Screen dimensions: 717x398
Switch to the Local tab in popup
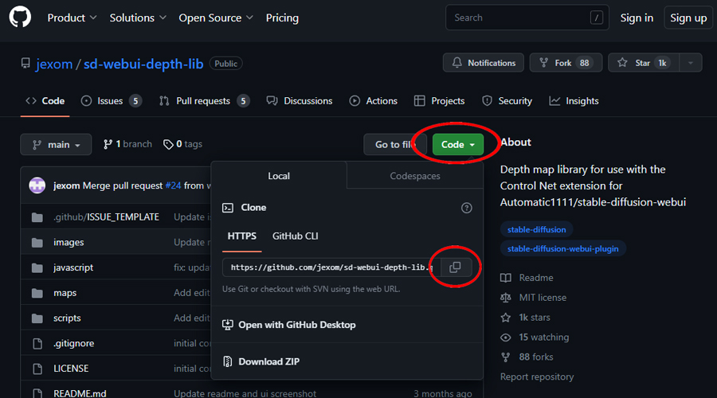click(x=279, y=176)
